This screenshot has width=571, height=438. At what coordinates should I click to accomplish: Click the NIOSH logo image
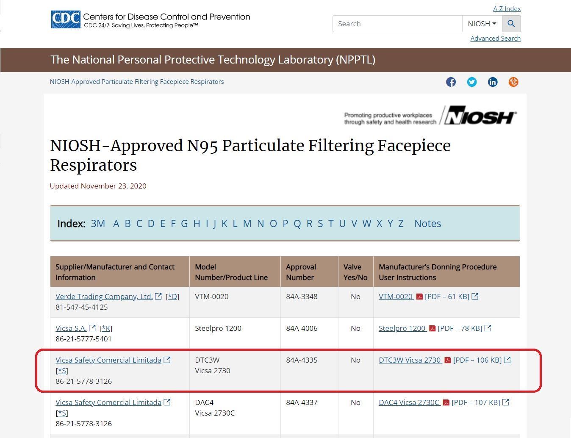430,116
